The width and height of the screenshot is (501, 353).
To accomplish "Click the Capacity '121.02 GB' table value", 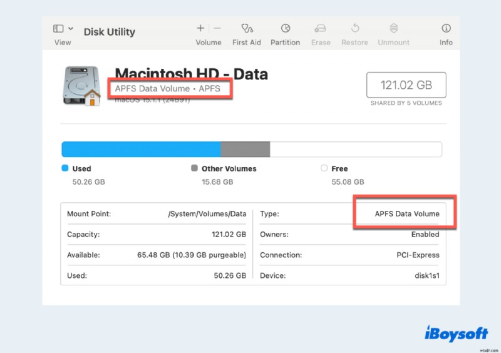I will 229,235.
